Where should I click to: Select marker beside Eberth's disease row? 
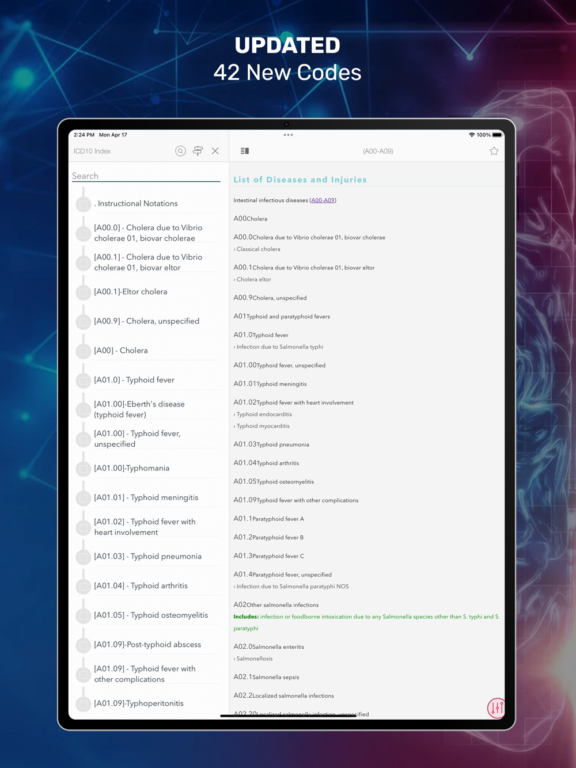[x=84, y=409]
